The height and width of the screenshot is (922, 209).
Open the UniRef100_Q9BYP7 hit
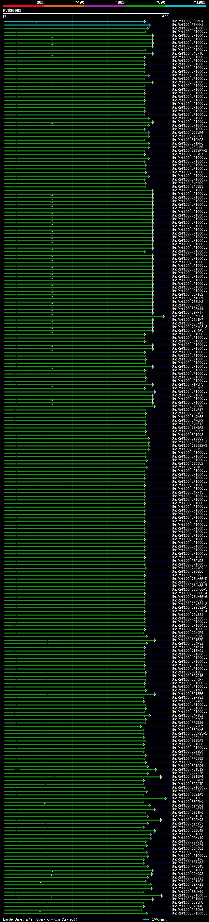pyautogui.click(x=187, y=154)
